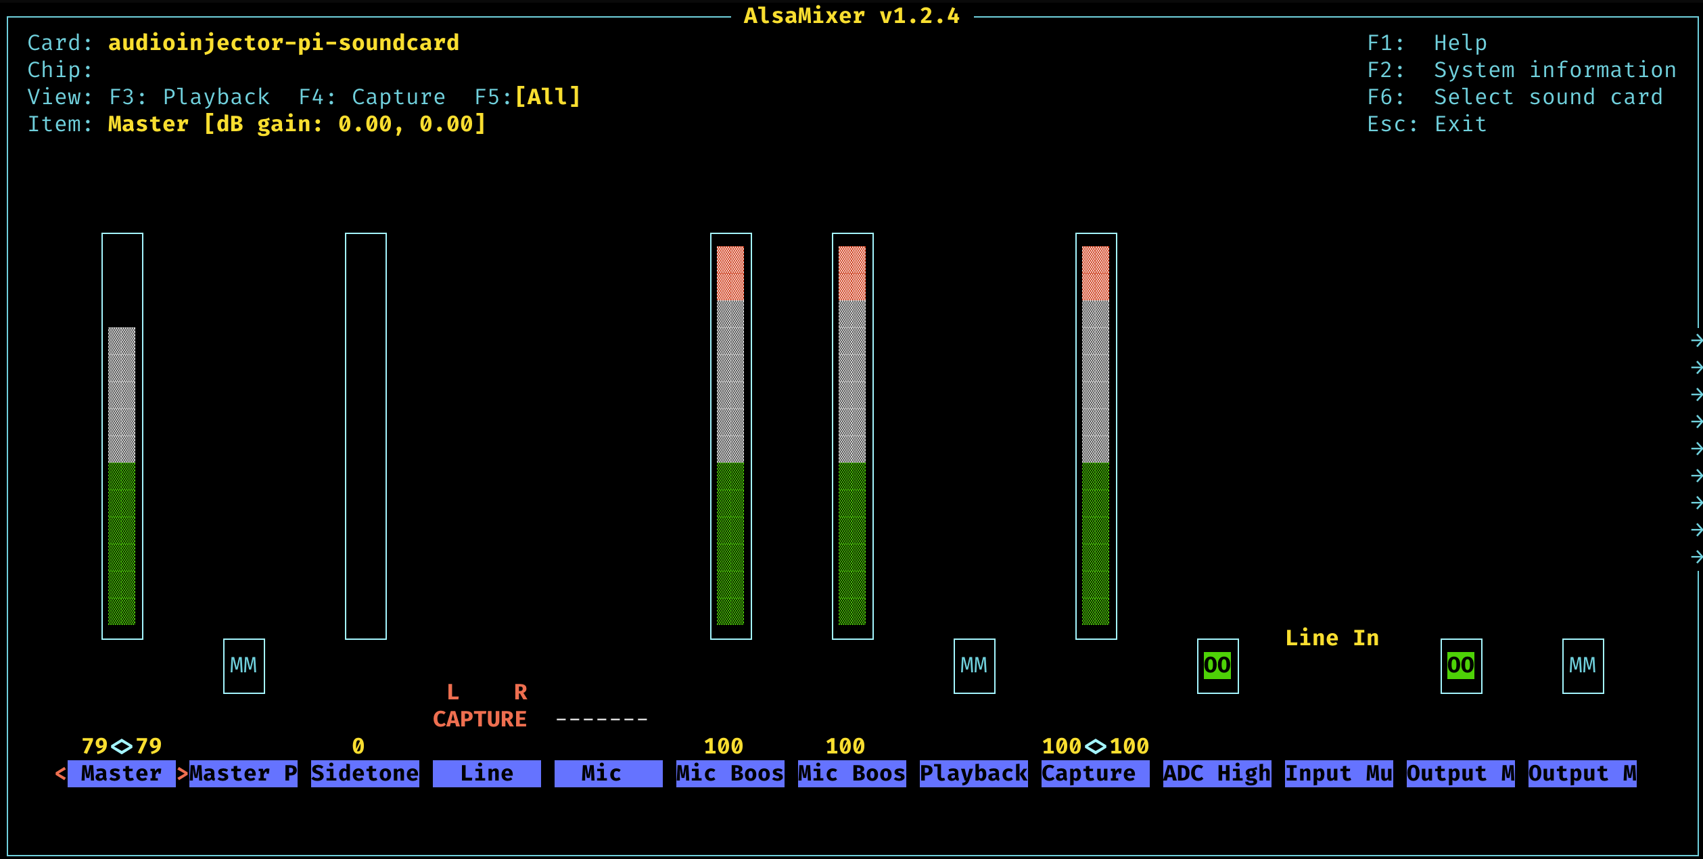Image resolution: width=1703 pixels, height=859 pixels.
Task: Toggle the Line capture L R indicator
Action: [x=487, y=692]
